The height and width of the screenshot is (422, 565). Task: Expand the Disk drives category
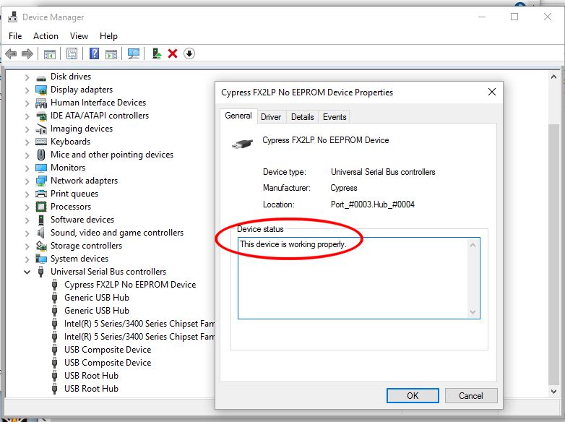tap(27, 77)
